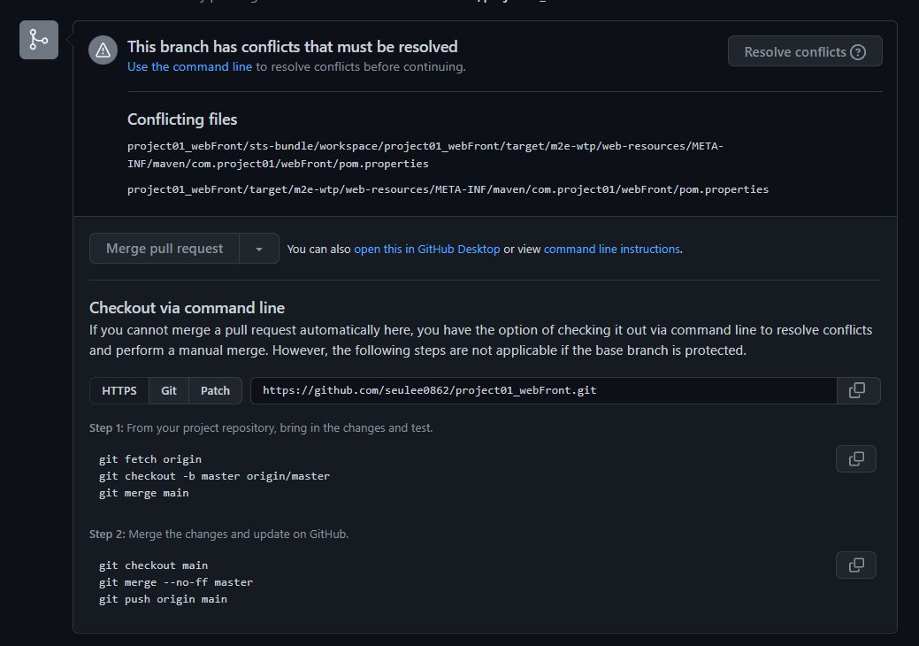Copy the Step 1 git commands
Screen dimensions: 919x646
[x=856, y=459]
